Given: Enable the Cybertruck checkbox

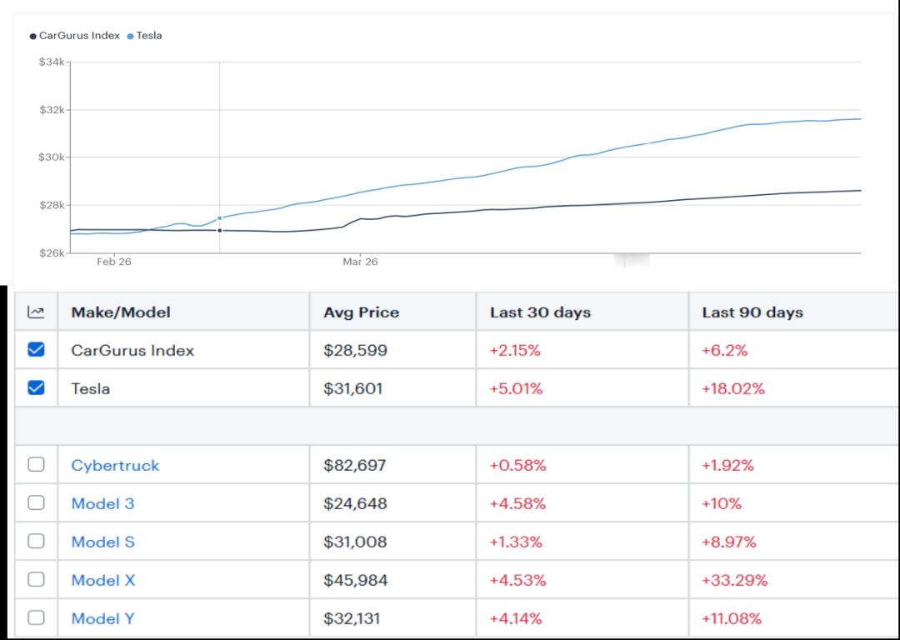Looking at the screenshot, I should (36, 464).
